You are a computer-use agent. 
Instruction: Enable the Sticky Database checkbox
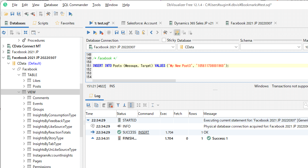[x=164, y=40]
